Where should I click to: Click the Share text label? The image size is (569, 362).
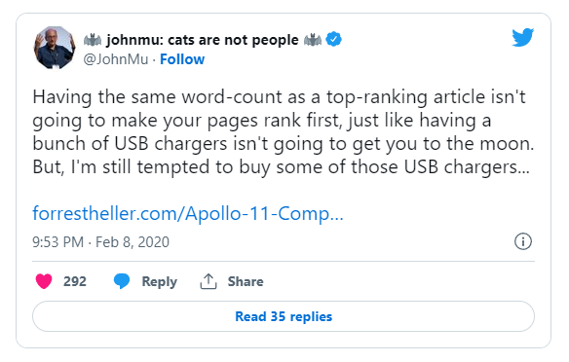(x=246, y=281)
